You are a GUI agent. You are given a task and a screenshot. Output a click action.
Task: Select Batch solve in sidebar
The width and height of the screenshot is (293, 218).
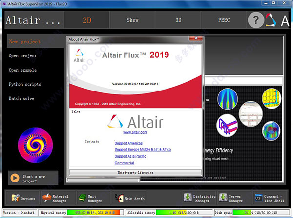21,98
